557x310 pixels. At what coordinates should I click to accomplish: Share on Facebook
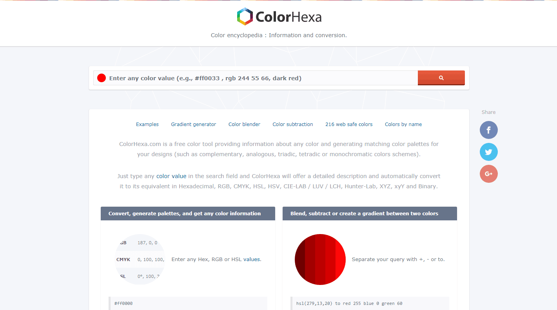click(488, 130)
